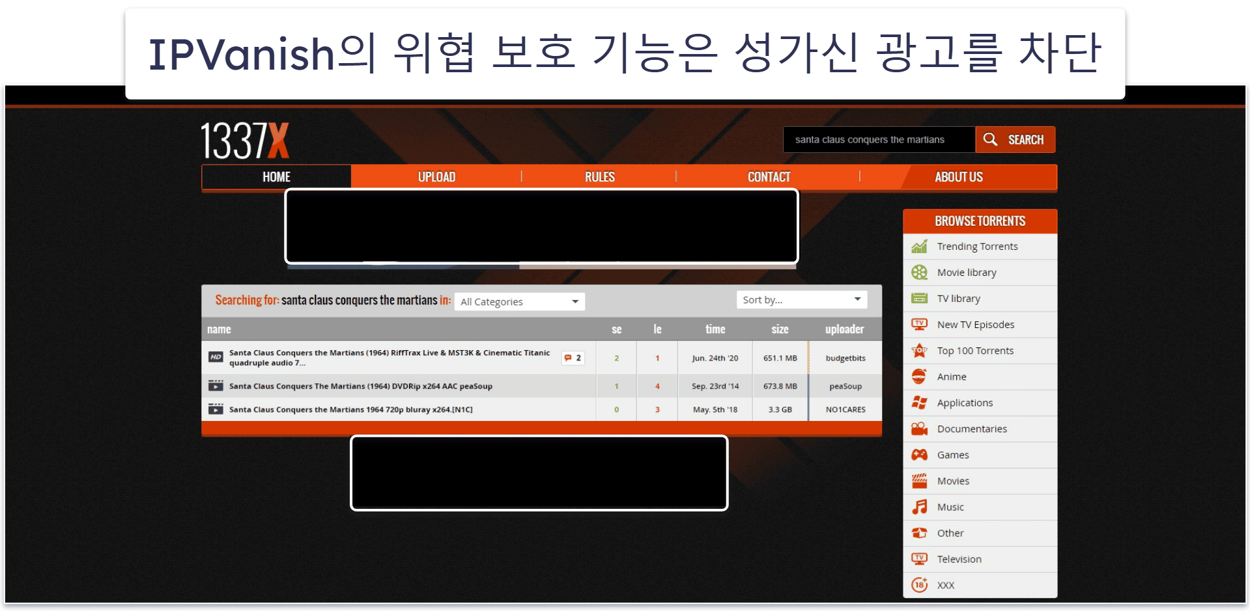Browse the Games category link
The image size is (1250, 611).
pos(953,455)
